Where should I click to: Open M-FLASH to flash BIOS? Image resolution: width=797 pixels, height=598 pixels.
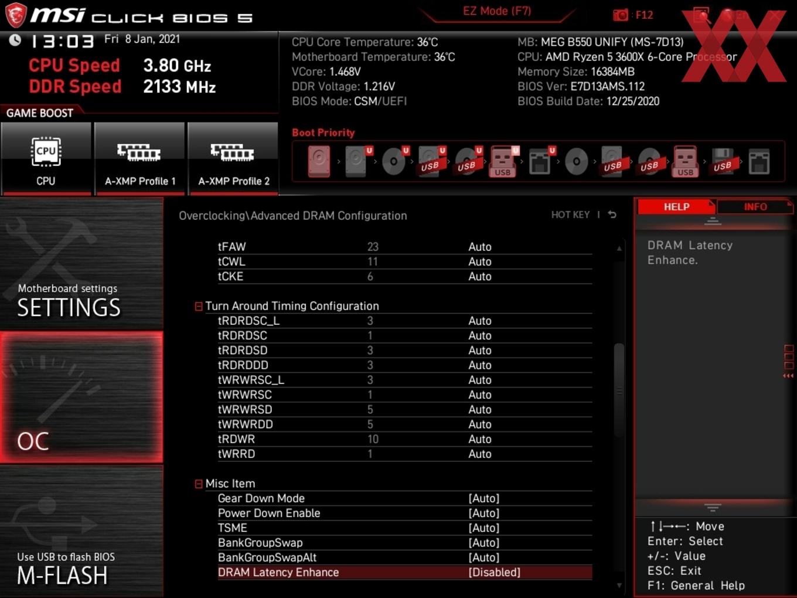click(x=81, y=531)
